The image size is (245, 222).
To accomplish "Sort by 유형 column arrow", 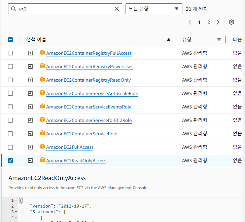I will click(x=219, y=40).
